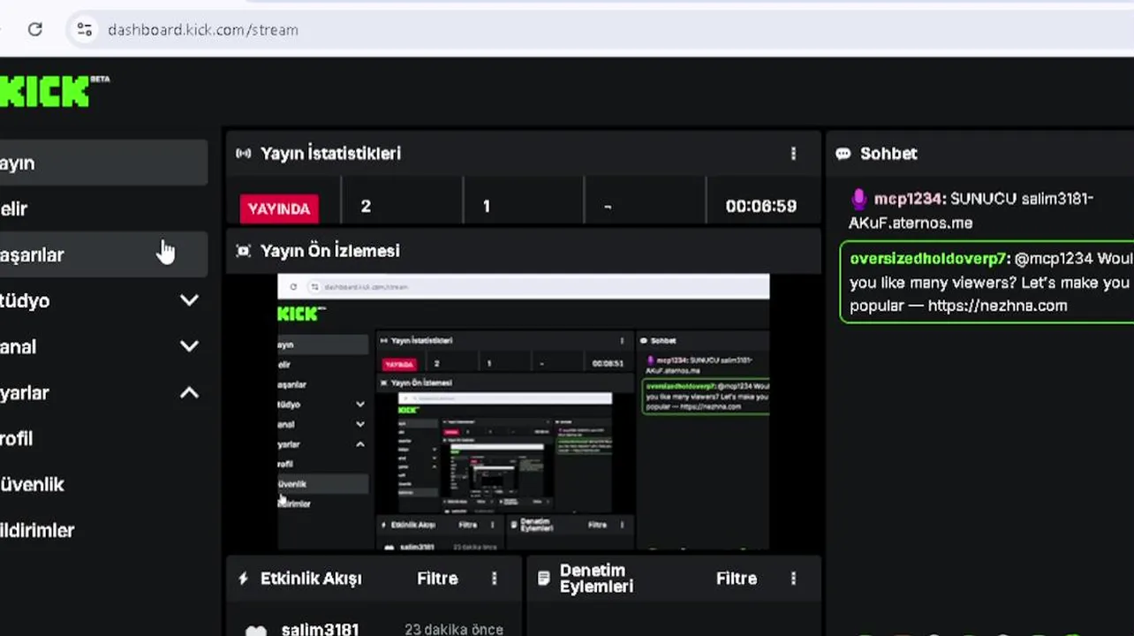Click the Sohbet chat bubble icon

[843, 154]
